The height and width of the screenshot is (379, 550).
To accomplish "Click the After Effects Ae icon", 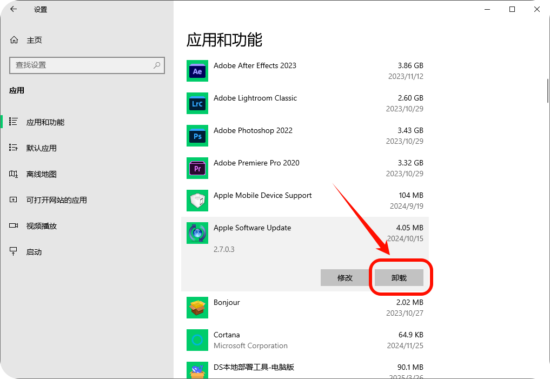I will click(197, 71).
